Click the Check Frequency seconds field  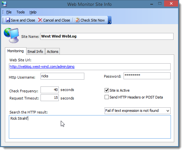50,90
